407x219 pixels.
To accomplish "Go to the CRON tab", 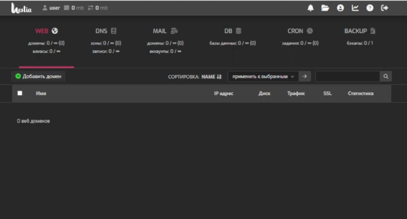I will 300,31.
